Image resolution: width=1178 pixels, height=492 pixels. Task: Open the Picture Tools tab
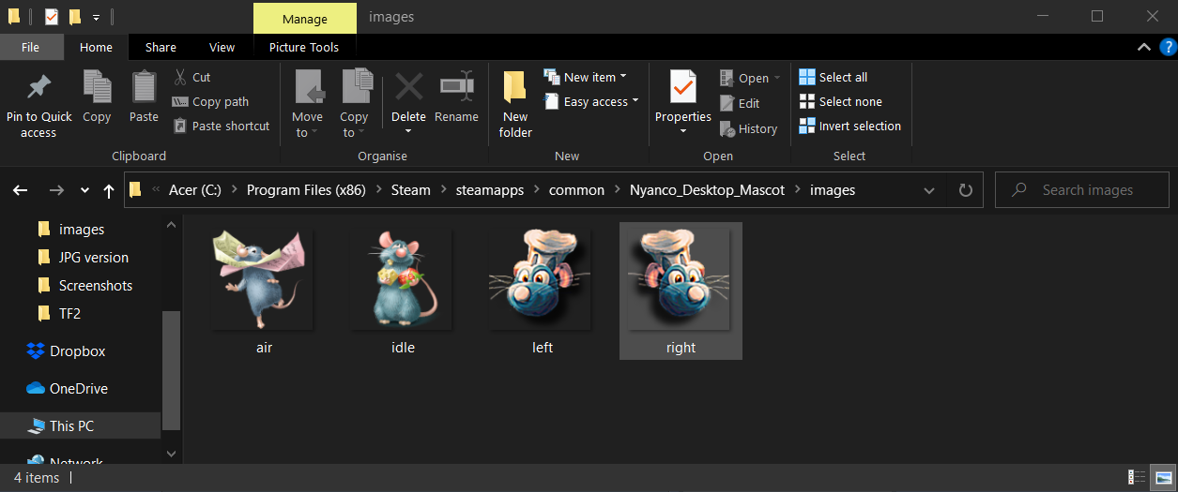pos(304,47)
